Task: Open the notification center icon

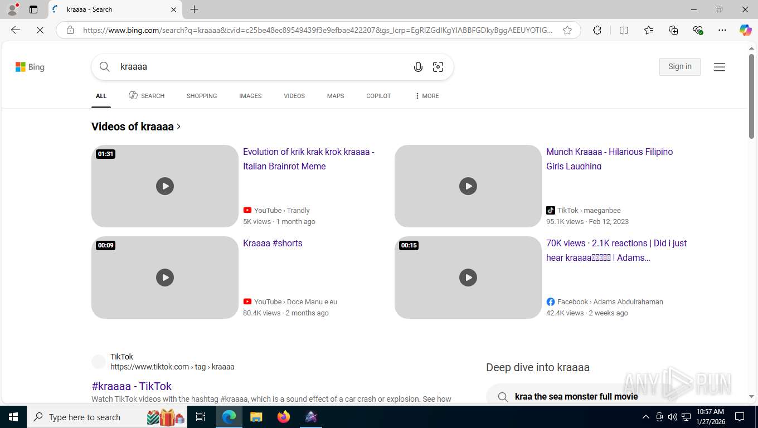Action: (x=740, y=417)
